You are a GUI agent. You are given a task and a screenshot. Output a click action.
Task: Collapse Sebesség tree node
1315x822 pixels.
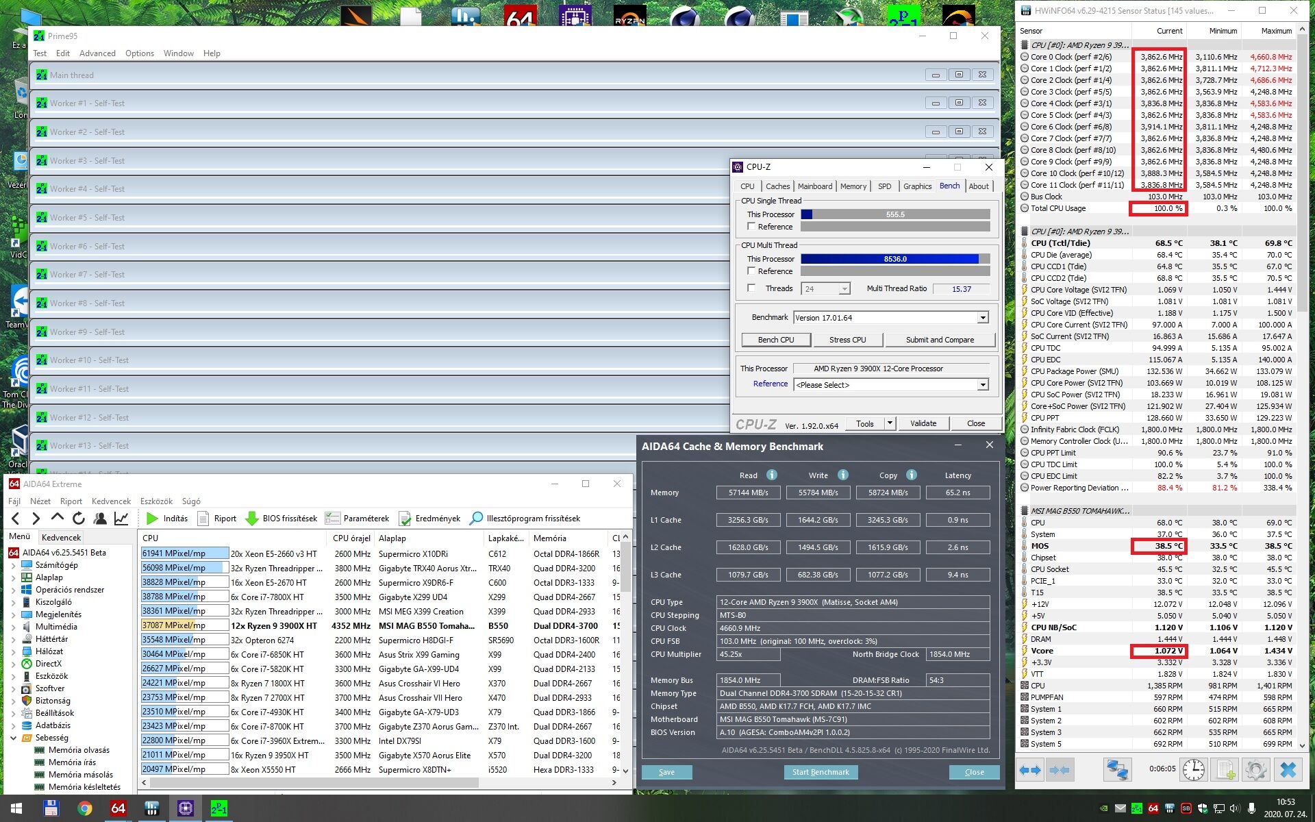click(13, 738)
